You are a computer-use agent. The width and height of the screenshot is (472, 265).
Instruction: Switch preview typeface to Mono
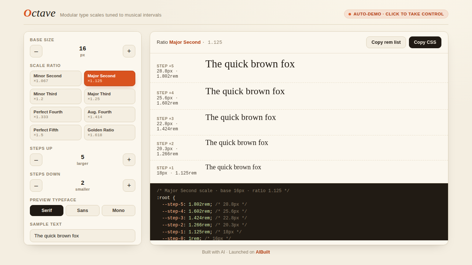[x=118, y=211]
